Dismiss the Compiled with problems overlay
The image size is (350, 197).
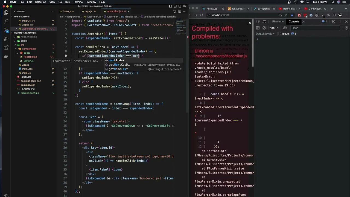point(250,23)
